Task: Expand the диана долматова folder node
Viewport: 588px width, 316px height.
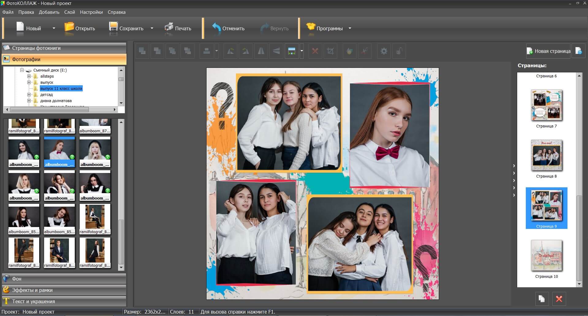Action: click(29, 101)
